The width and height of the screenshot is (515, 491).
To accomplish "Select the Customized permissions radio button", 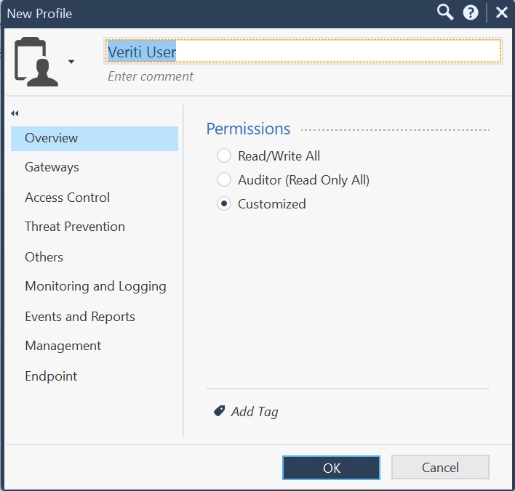I will [224, 203].
